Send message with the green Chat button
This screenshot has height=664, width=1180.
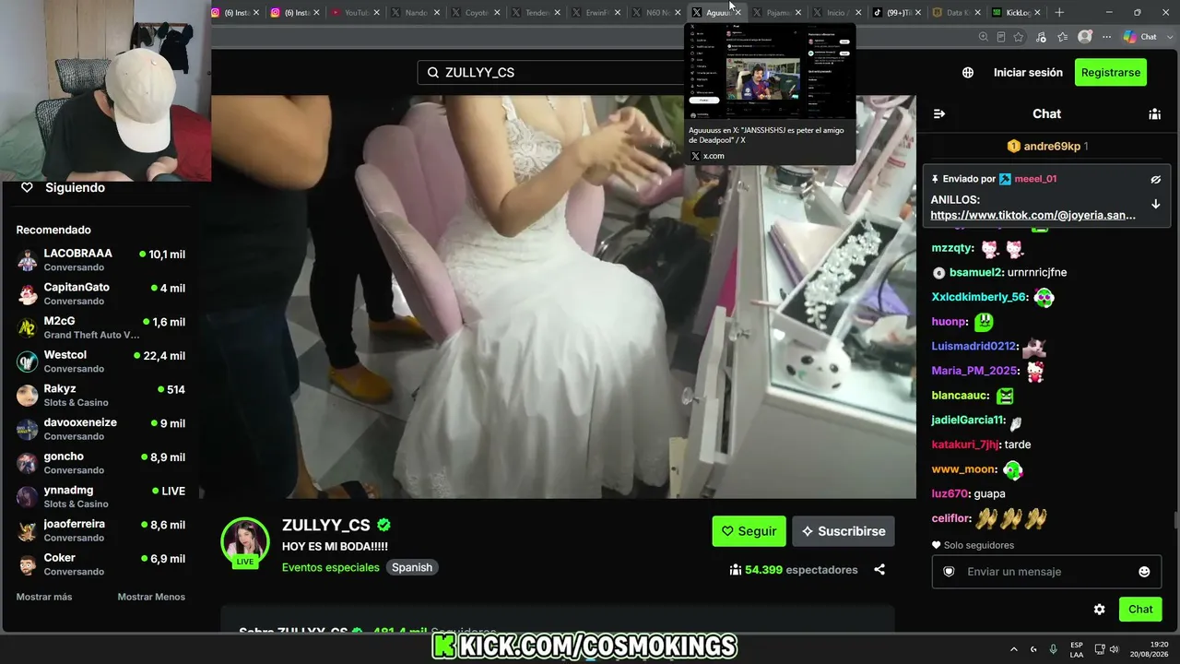point(1140,609)
